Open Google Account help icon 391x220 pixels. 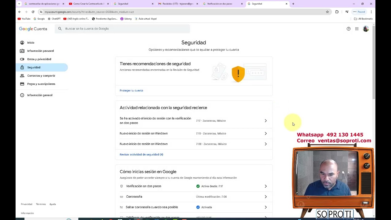click(x=349, y=29)
